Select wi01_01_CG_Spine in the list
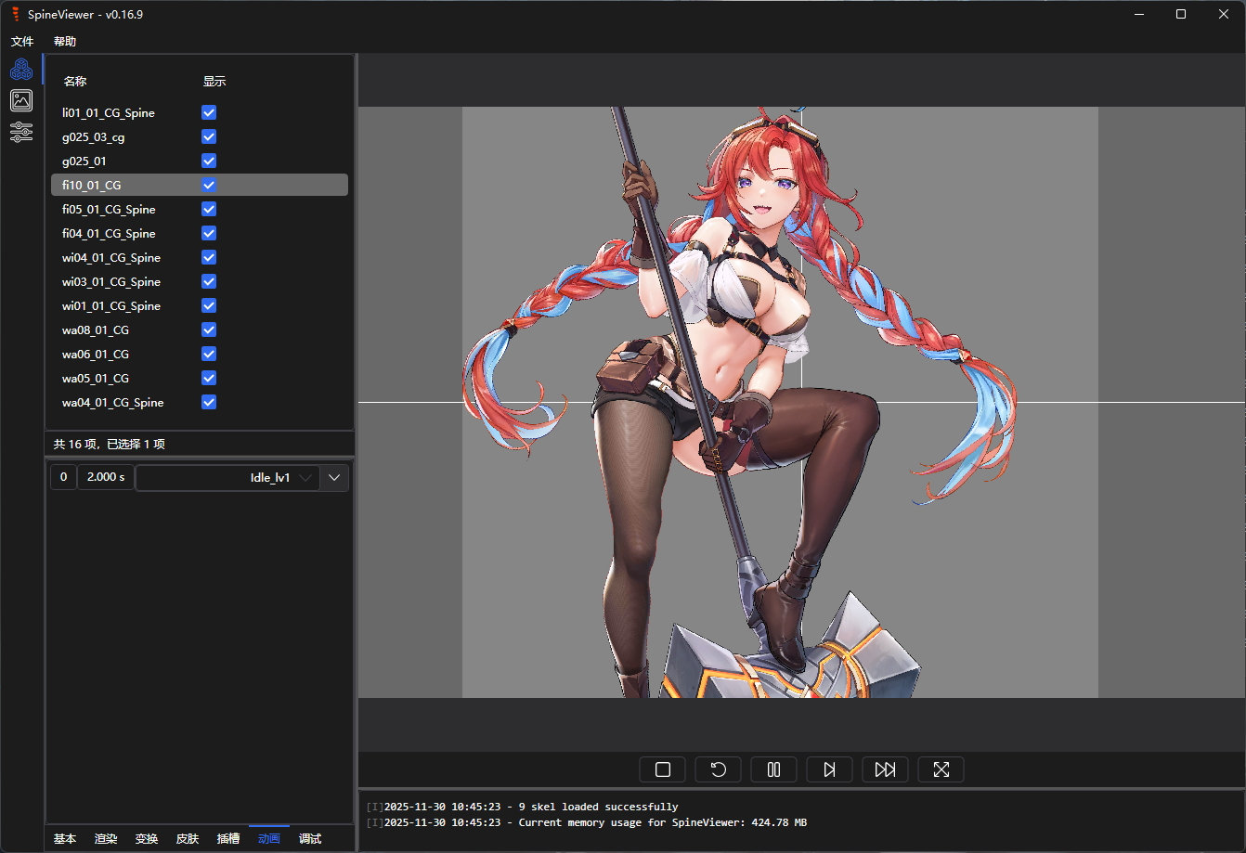Screen dimensions: 1246x853 point(200,305)
